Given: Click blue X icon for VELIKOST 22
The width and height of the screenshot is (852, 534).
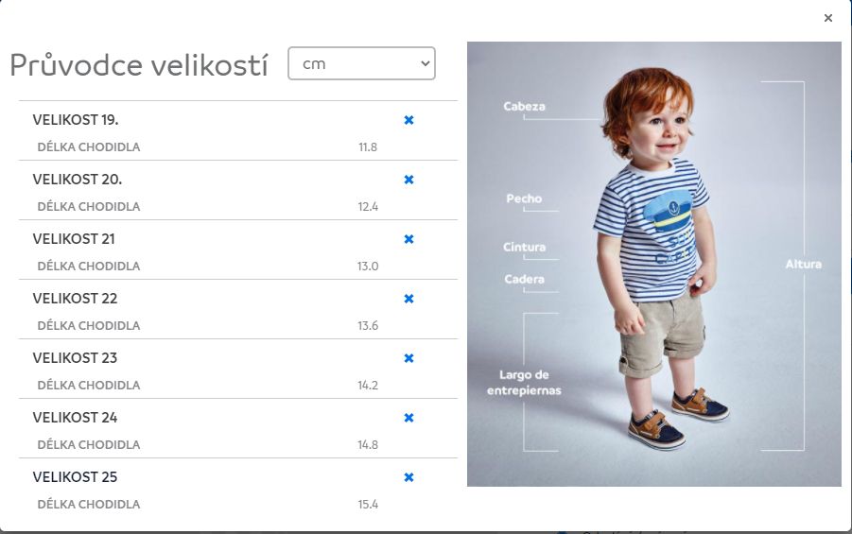Looking at the screenshot, I should 409,299.
